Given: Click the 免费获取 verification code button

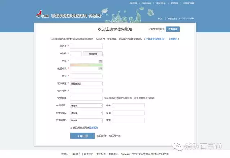Looking at the screenshot, I should (93, 54).
